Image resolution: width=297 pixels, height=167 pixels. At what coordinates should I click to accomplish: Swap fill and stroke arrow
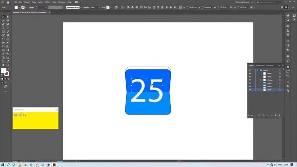pos(8,69)
